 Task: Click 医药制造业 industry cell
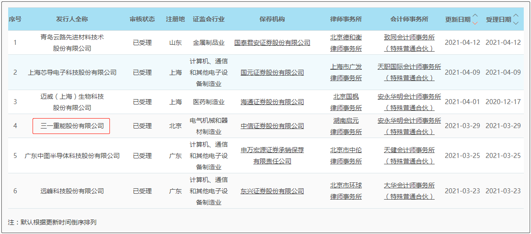pos(209,102)
